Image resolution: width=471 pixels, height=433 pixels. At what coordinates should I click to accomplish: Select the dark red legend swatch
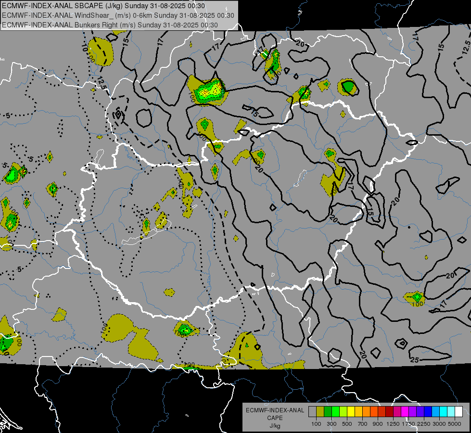click(x=390, y=411)
